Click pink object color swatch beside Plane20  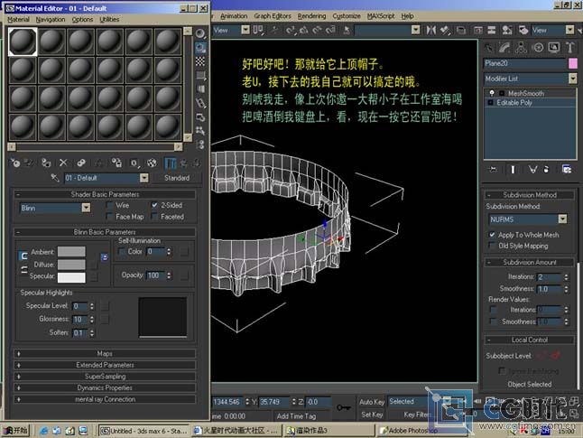pyautogui.click(x=573, y=63)
